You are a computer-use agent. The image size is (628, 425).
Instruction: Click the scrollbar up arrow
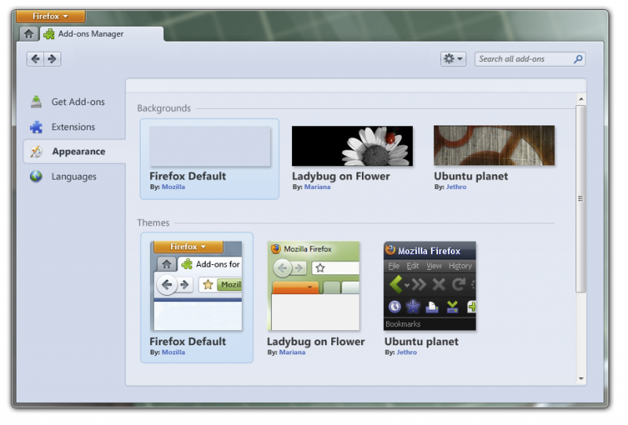coord(581,99)
